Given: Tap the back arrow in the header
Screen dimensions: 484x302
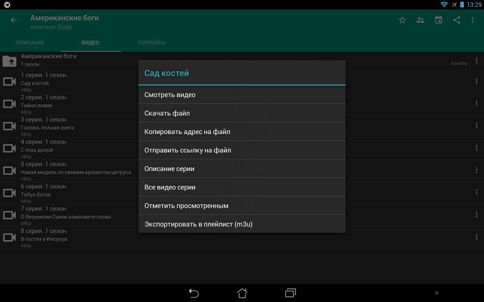Looking at the screenshot, I should coord(14,20).
